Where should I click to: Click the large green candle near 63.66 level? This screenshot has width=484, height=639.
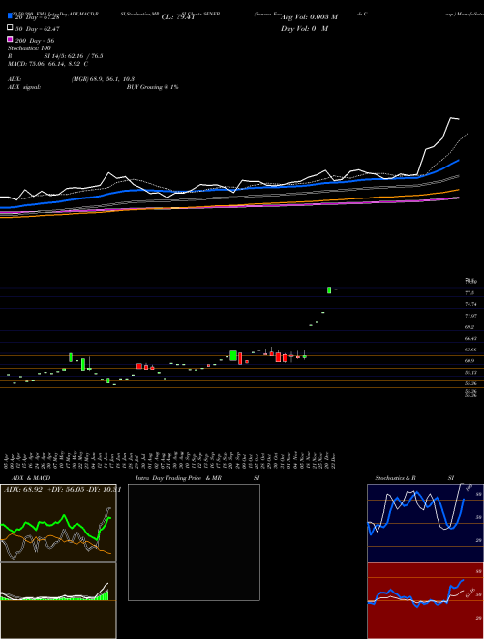coord(233,355)
